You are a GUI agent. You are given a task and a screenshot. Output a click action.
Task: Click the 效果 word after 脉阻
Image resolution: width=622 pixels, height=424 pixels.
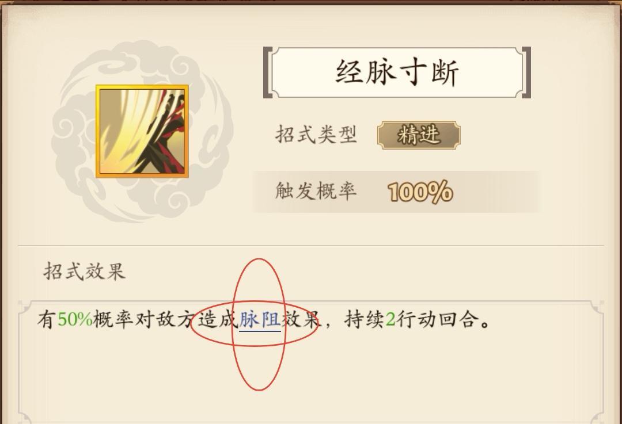301,319
